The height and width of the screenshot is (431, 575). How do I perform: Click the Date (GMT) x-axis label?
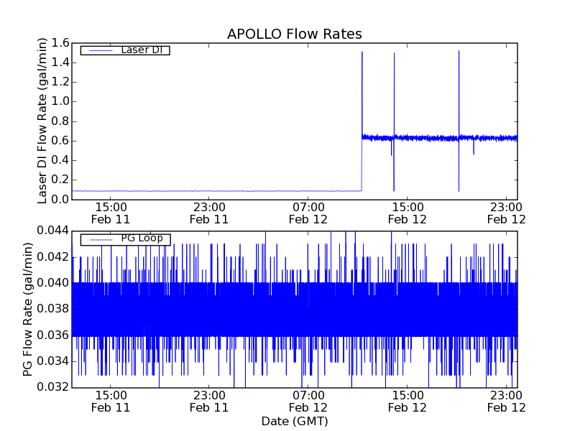294,421
